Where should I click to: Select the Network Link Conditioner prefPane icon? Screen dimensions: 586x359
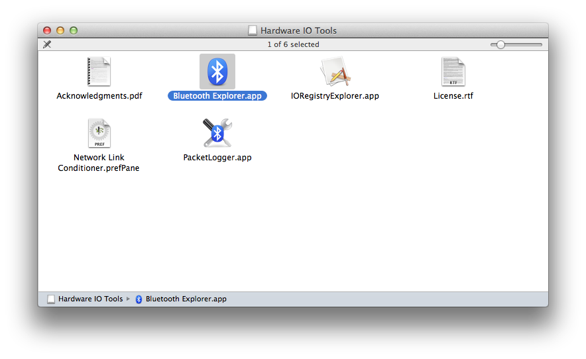tap(99, 133)
